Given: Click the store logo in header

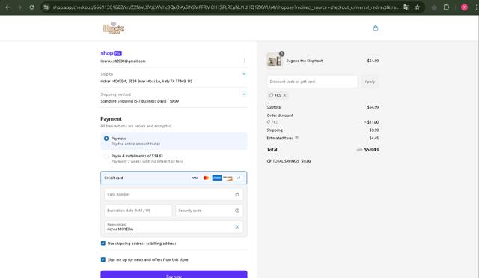Looking at the screenshot, I should 113,28.
